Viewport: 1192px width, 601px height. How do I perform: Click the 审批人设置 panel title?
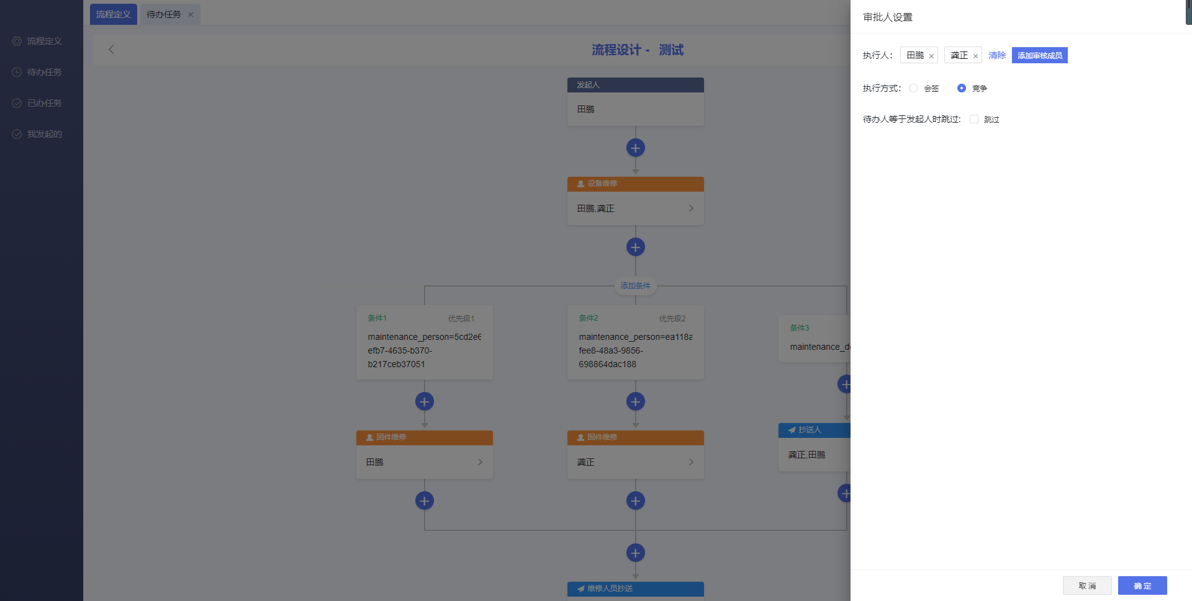pyautogui.click(x=888, y=17)
